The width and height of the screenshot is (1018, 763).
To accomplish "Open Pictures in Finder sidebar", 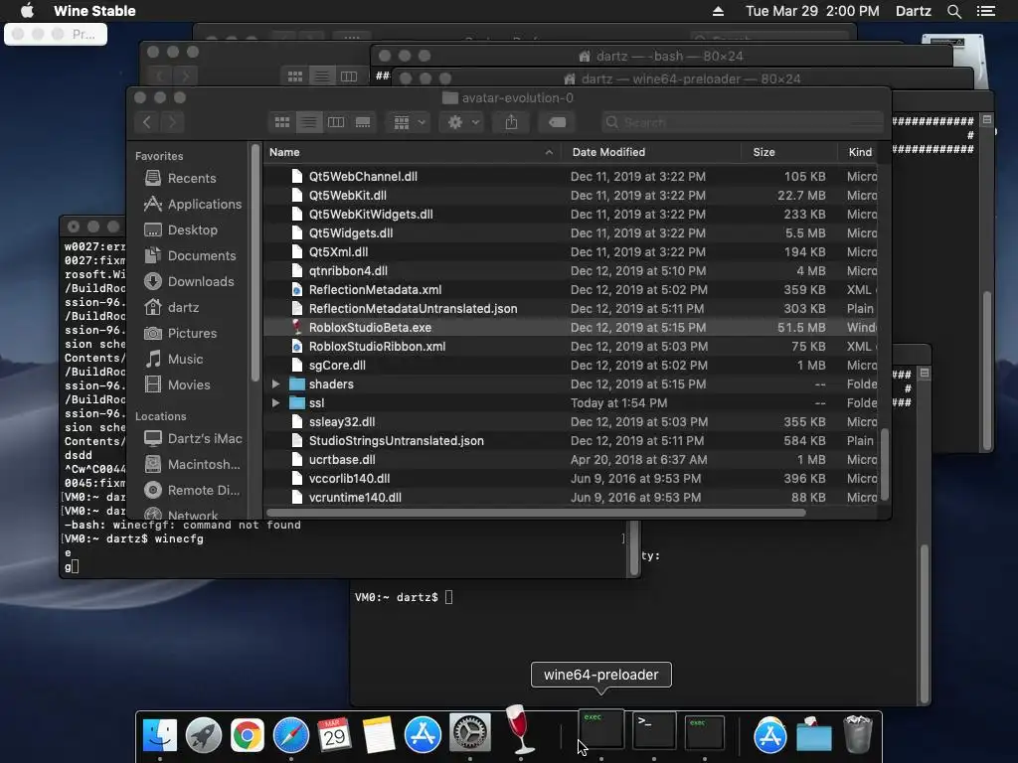I will point(180,333).
